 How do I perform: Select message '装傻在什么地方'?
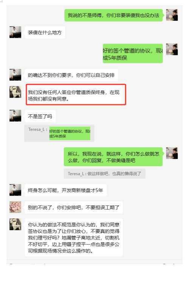tap(45, 33)
